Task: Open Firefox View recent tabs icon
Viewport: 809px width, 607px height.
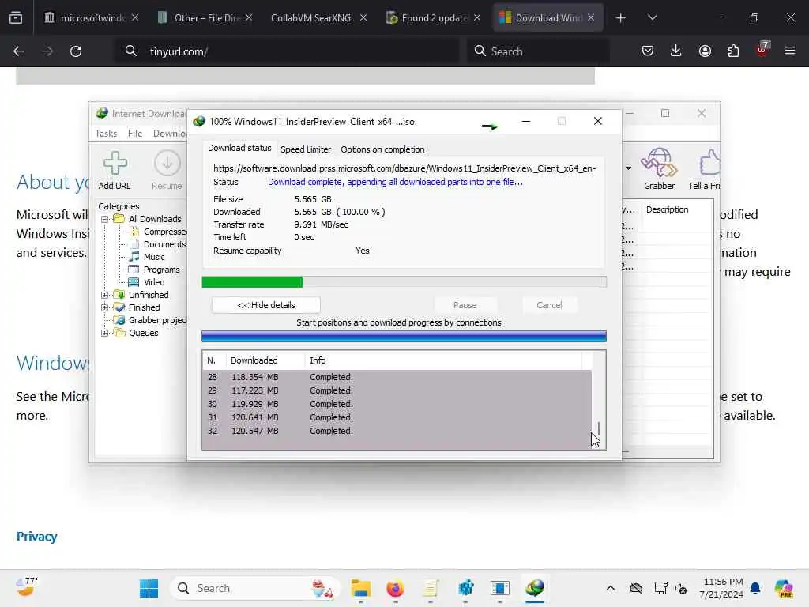Action: pos(16,18)
